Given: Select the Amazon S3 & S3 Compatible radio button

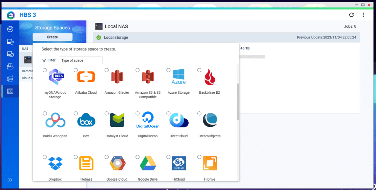Looking at the screenshot, I should [x=138, y=70].
